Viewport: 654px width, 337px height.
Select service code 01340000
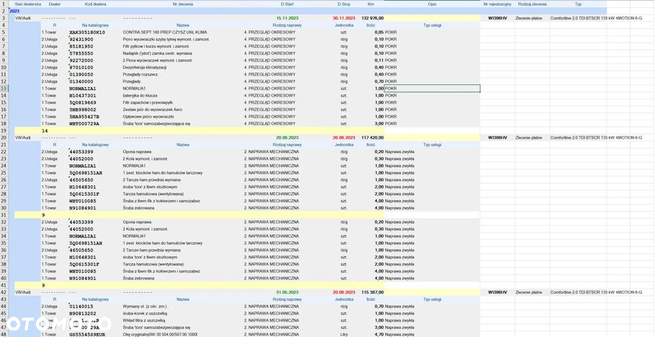click(x=81, y=81)
